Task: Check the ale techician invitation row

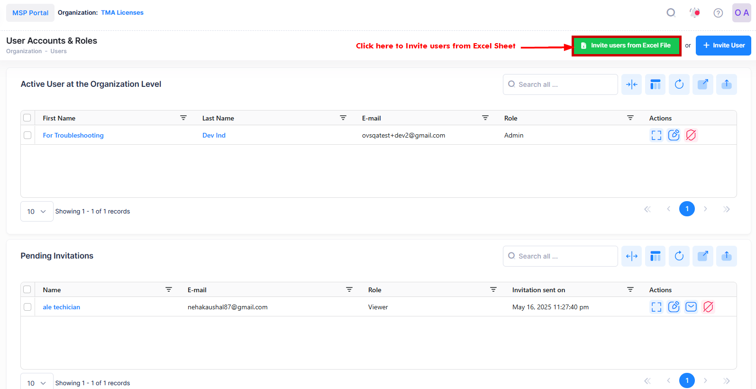Action: click(27, 307)
